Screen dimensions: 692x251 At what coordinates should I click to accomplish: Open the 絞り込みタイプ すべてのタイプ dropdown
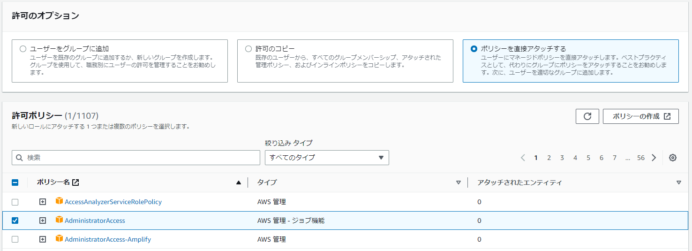[327, 158]
